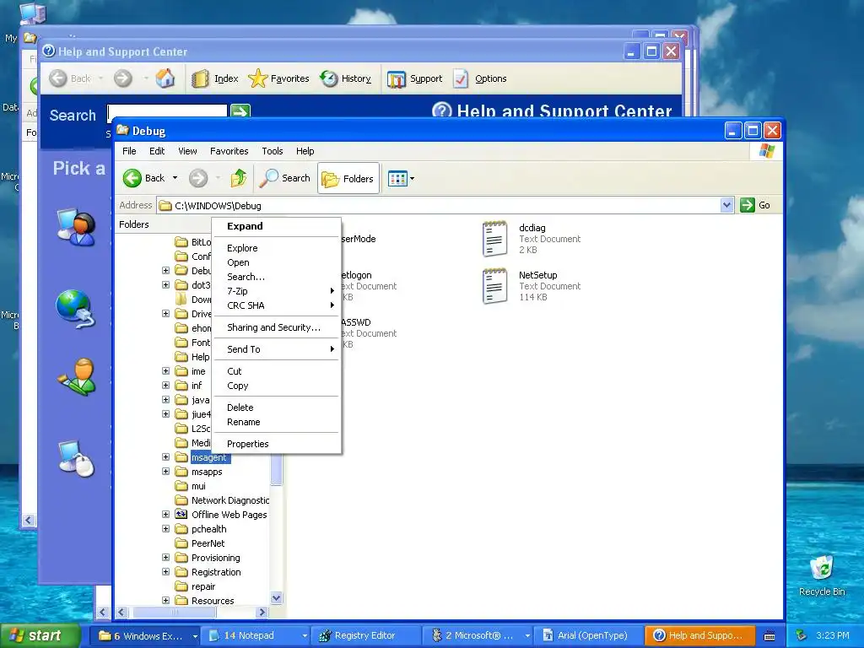Expand the Provisioning folder node
Screen dimensions: 864x648
click(165, 557)
